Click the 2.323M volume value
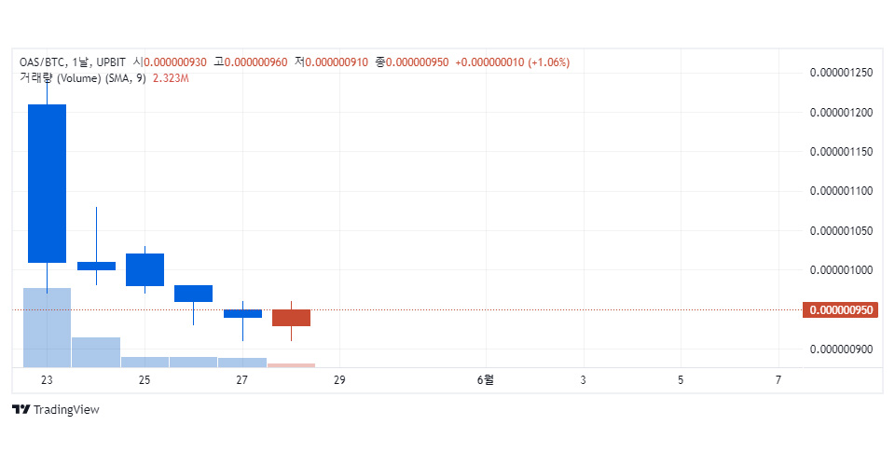 click(x=171, y=78)
